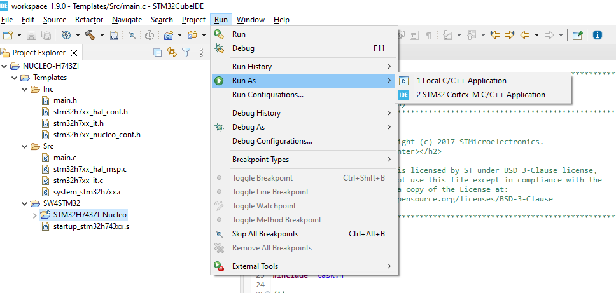Click the blue Information Center icon

[x=598, y=36]
